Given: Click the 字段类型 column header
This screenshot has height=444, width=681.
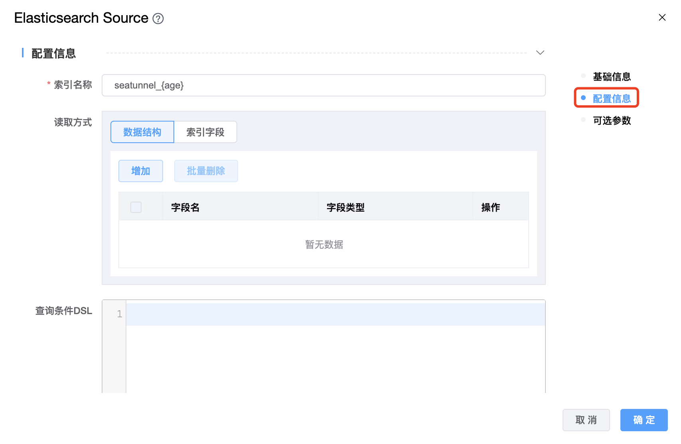Looking at the screenshot, I should [345, 207].
